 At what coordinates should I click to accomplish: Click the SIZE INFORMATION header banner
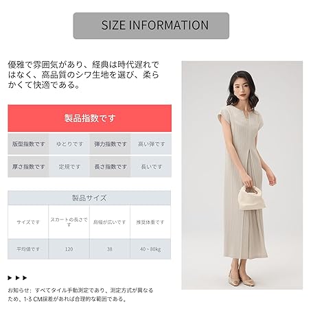(151, 25)
